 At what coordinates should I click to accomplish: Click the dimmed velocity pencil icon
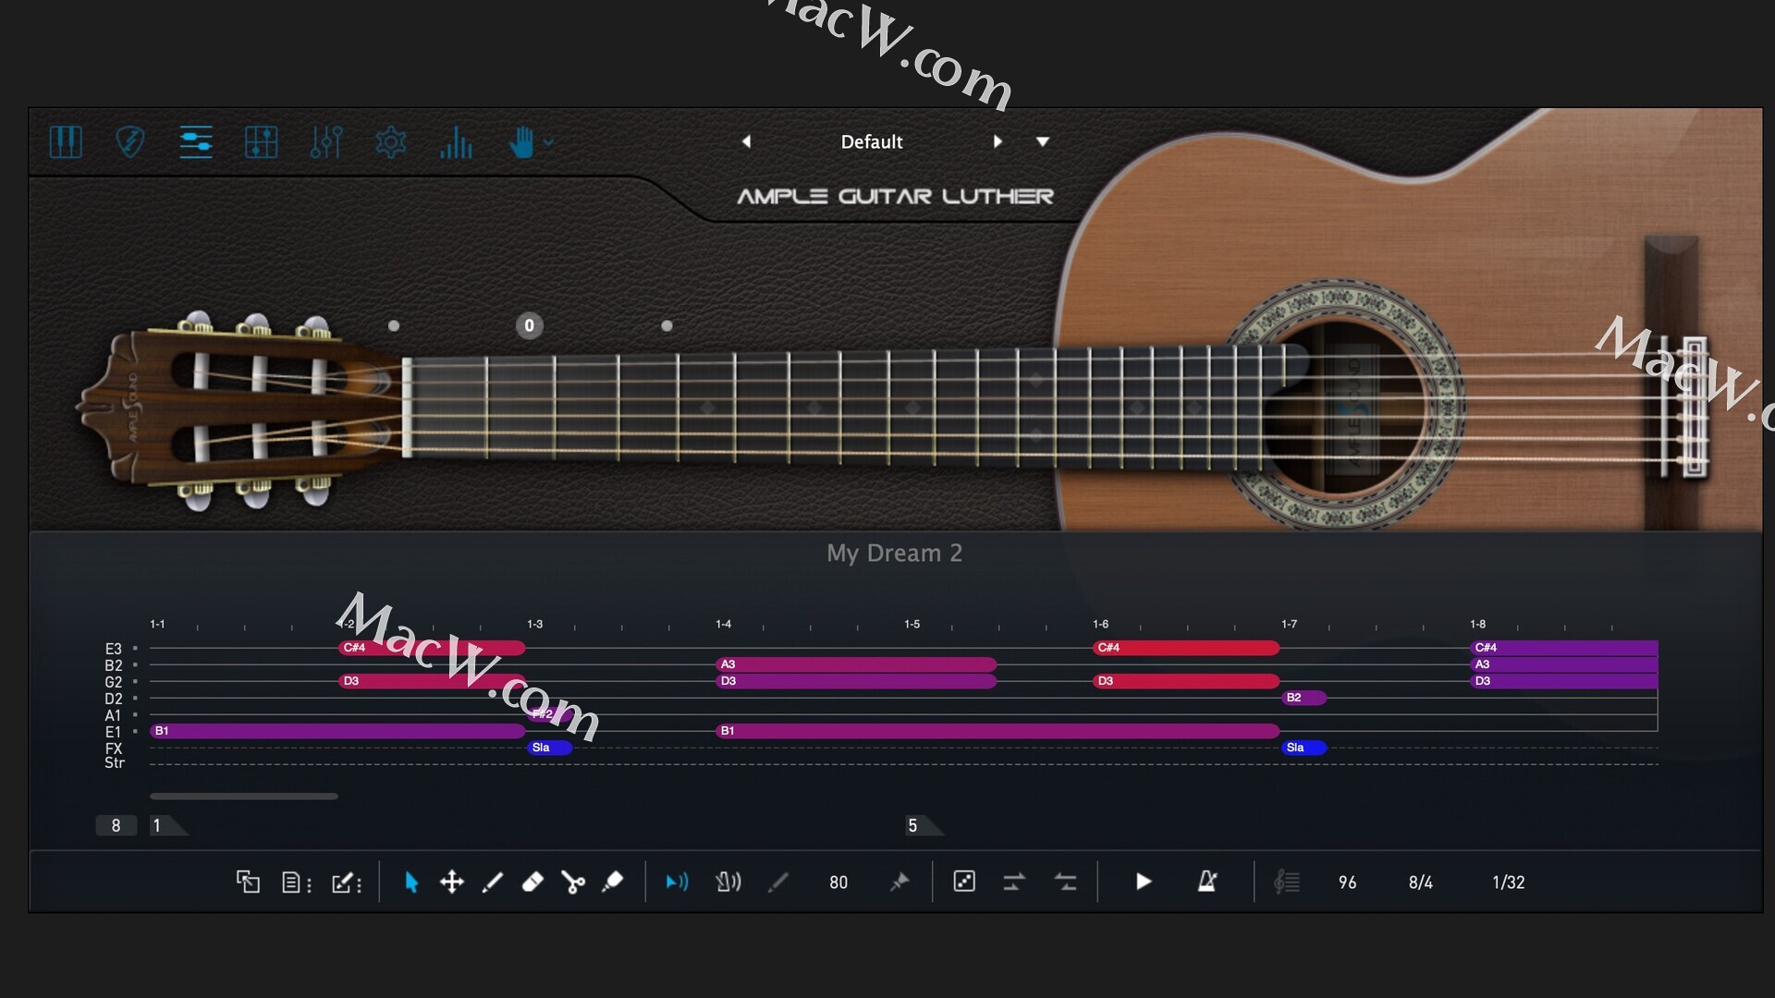click(x=778, y=882)
